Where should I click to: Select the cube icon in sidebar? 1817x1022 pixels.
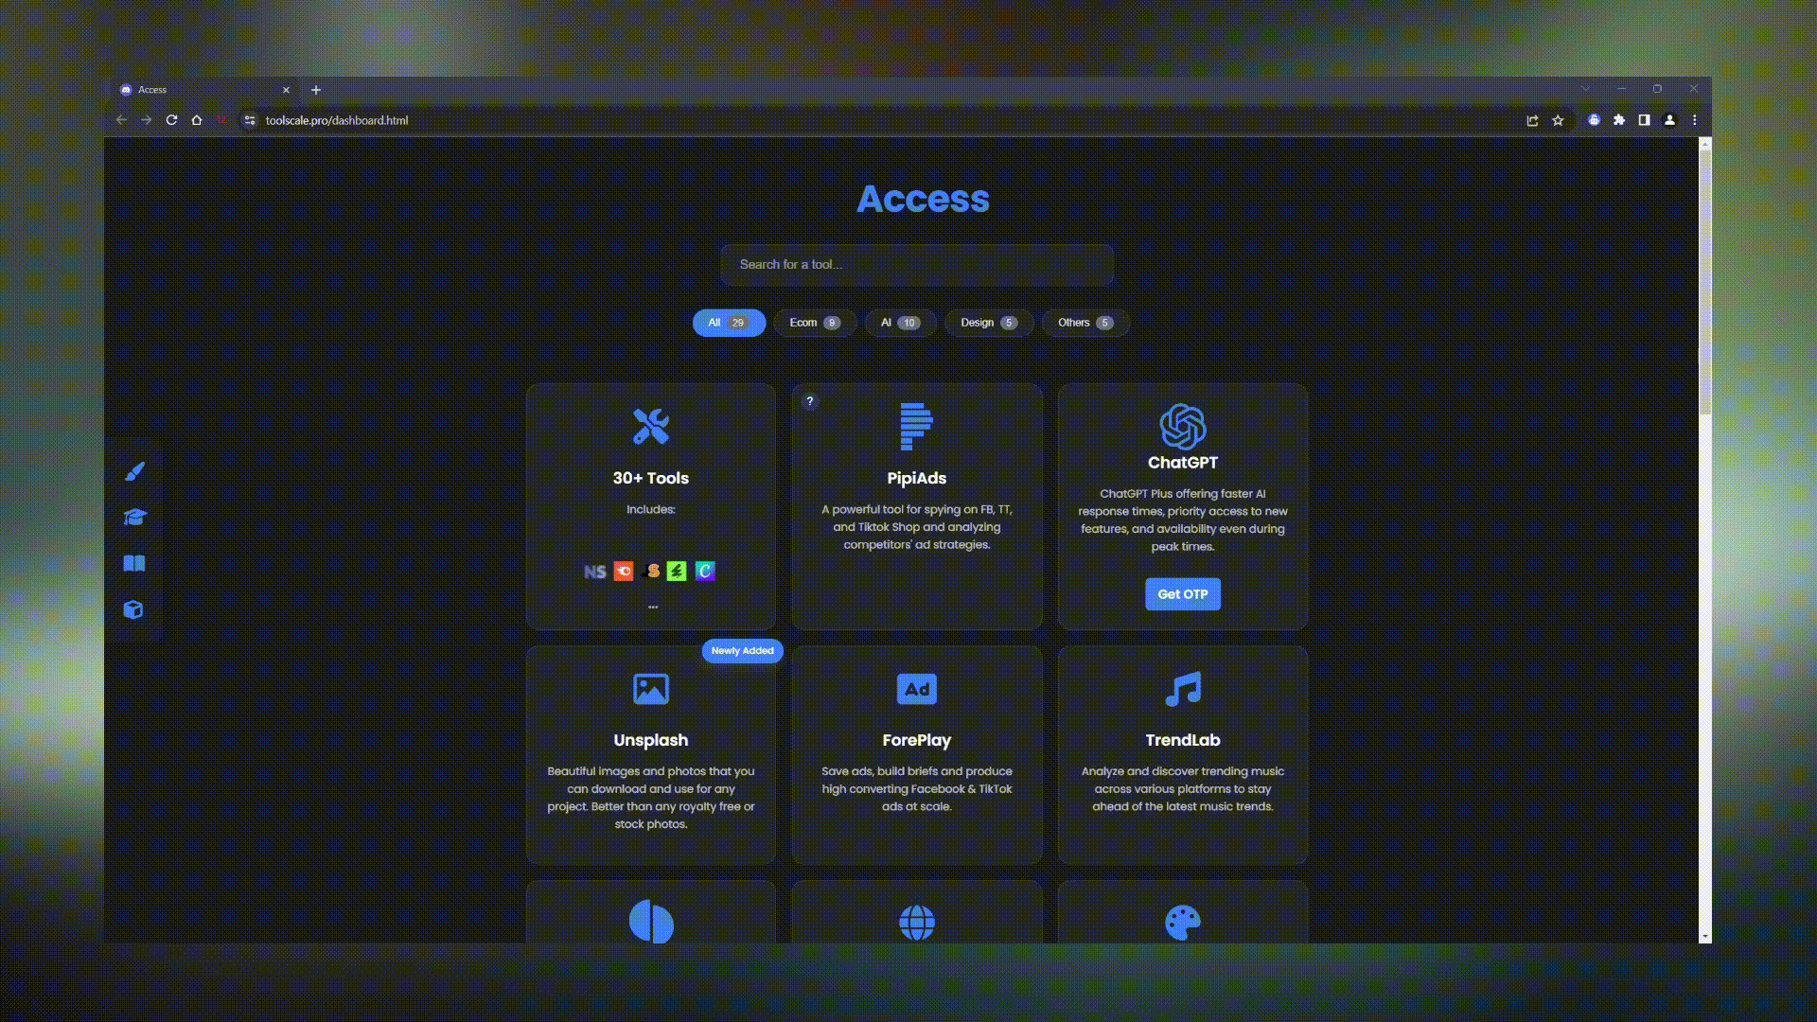click(x=133, y=610)
